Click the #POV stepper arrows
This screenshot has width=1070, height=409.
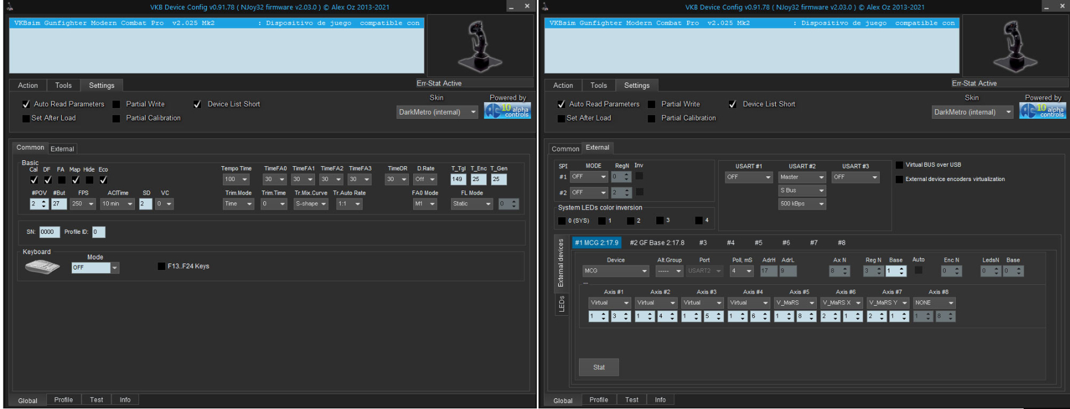click(x=43, y=204)
